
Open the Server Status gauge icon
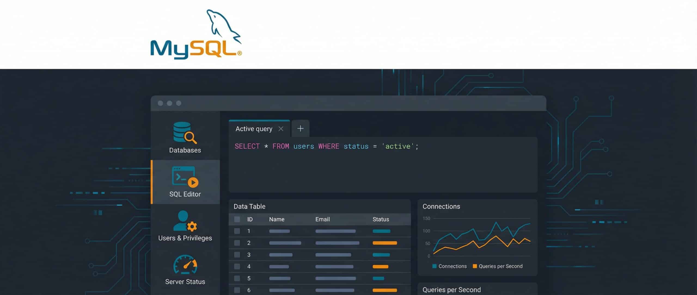click(x=185, y=265)
